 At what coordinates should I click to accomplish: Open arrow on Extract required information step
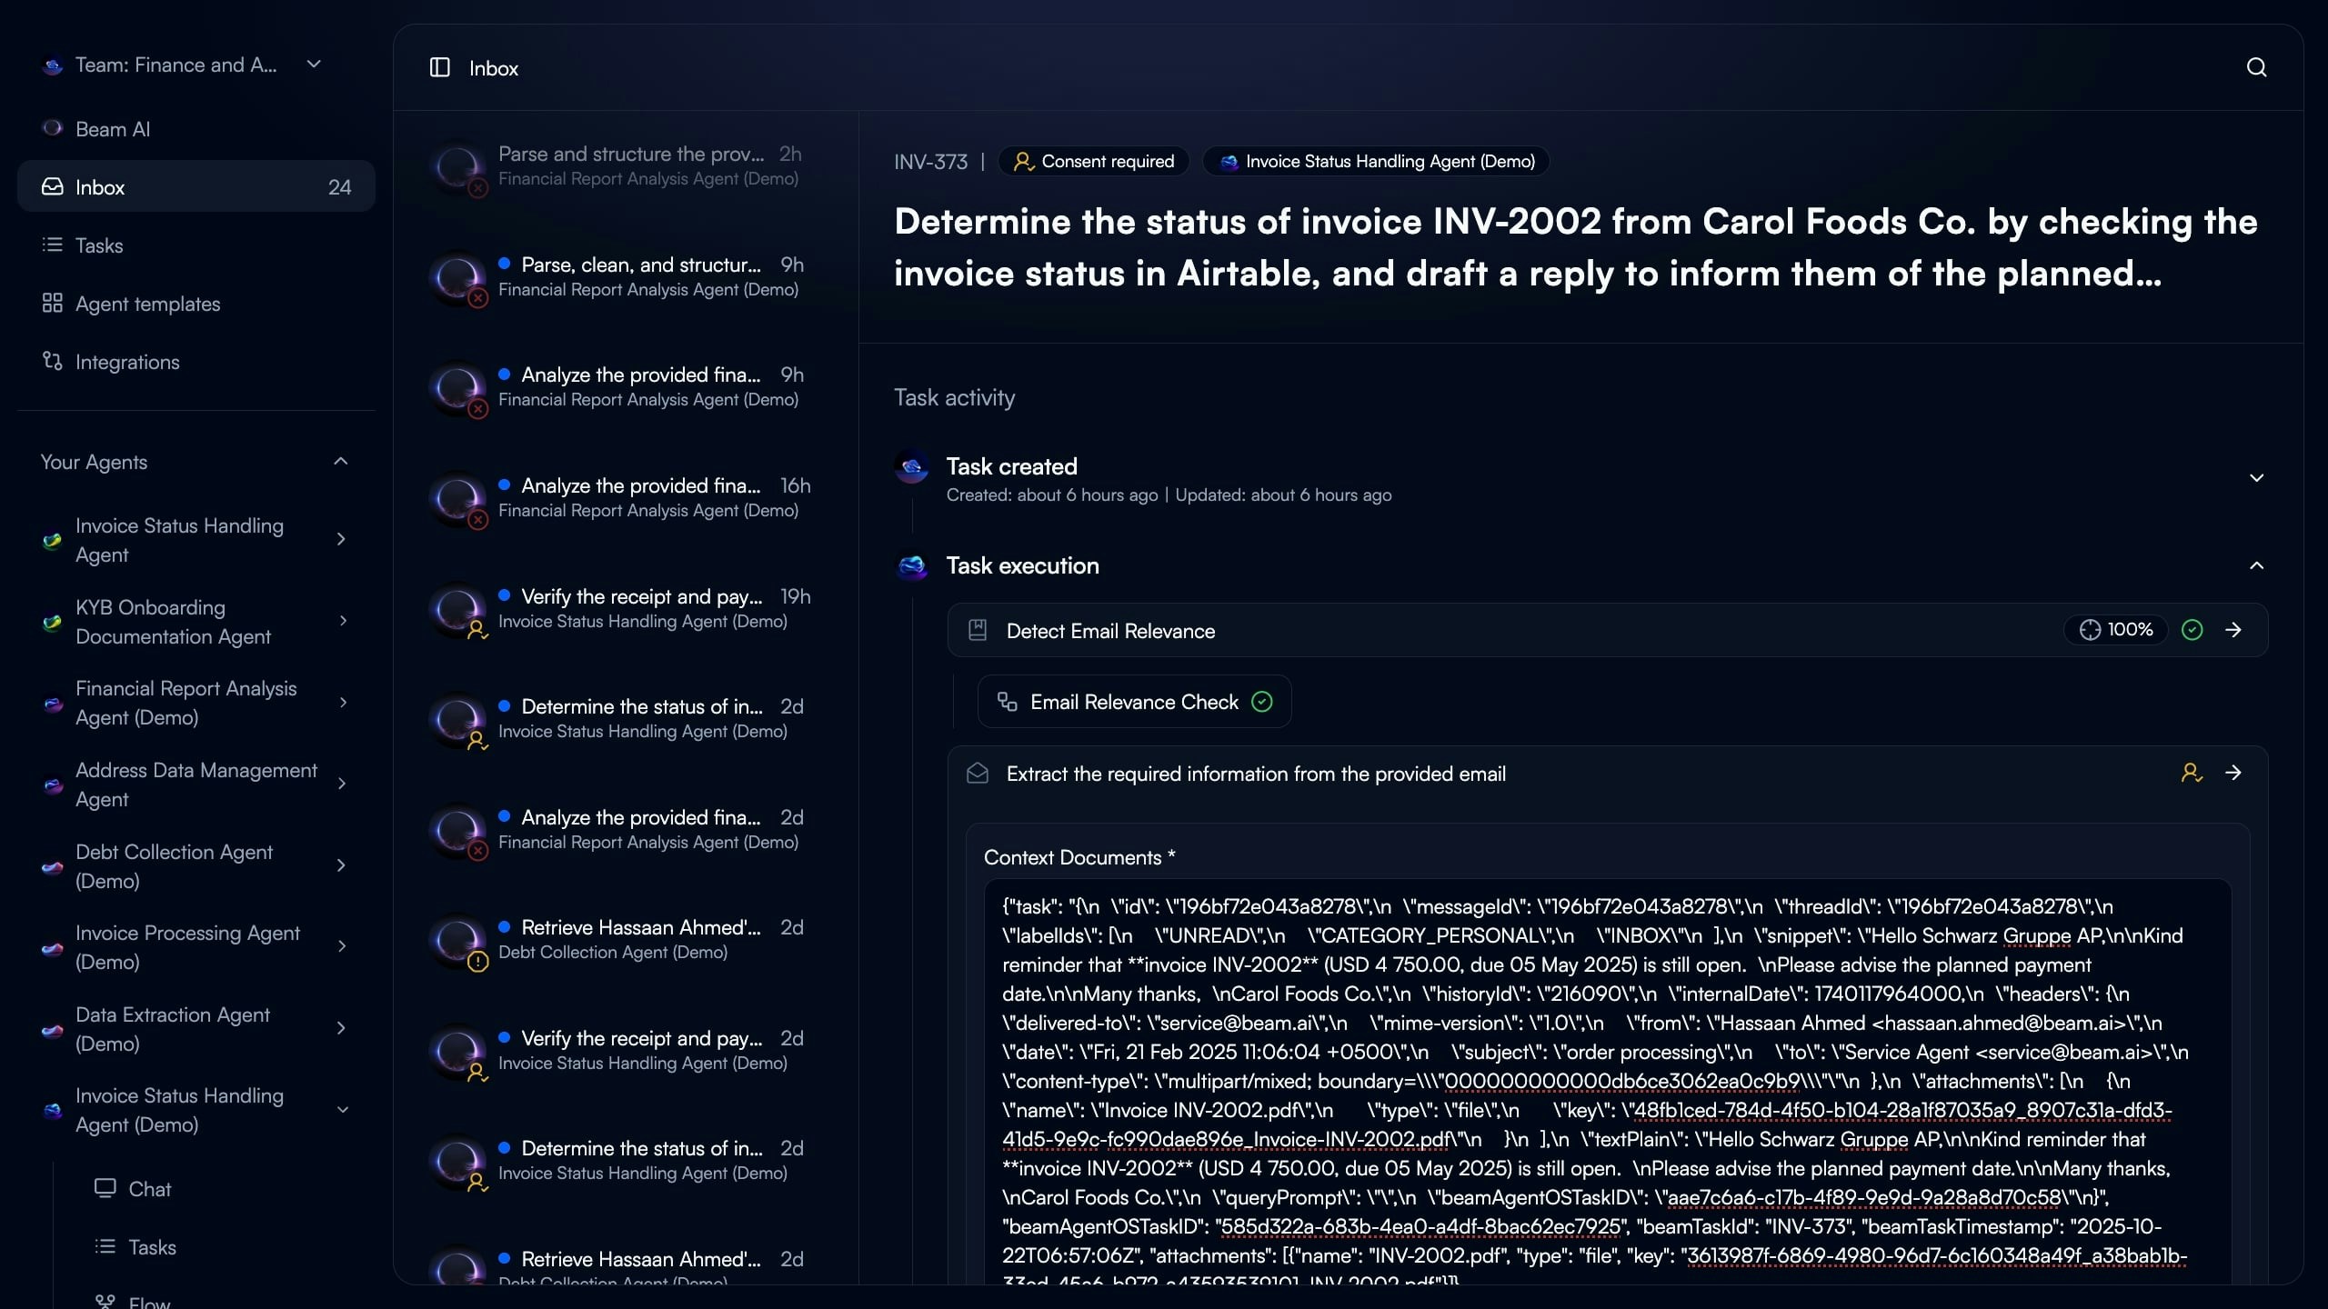pyautogui.click(x=2233, y=773)
